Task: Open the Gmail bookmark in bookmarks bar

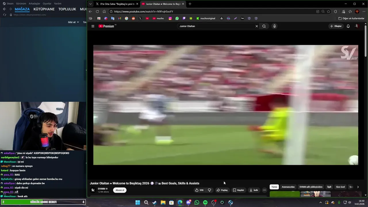Action: (x=120, y=18)
